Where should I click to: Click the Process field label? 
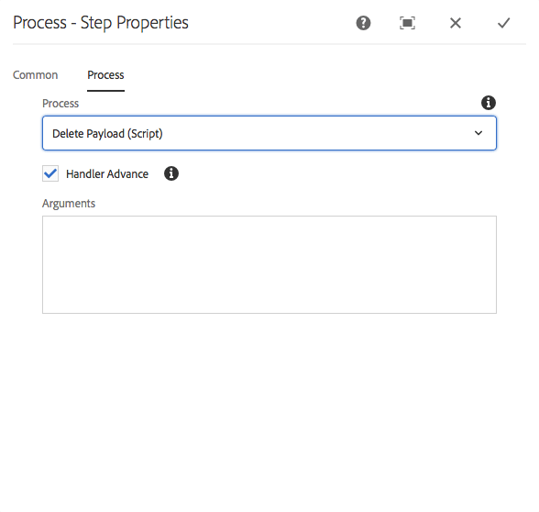click(60, 103)
